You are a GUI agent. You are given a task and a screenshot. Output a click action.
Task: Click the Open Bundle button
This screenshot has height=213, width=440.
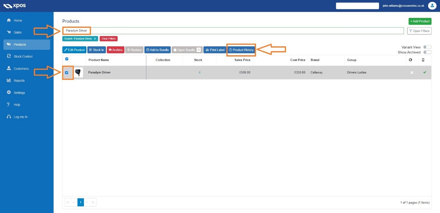(x=187, y=50)
